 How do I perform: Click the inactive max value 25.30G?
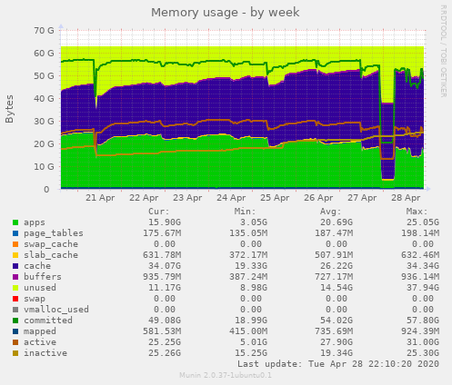point(423,353)
